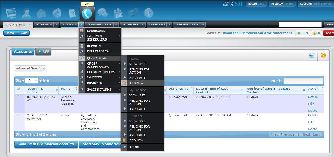Viewport: 334px width, 157px height.
Task: Select Dashboard in the Invoicing menu
Action: pos(100,31)
